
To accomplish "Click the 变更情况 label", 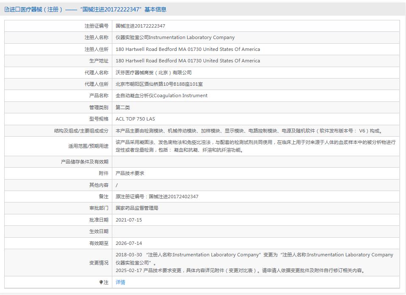I will 99,263.
